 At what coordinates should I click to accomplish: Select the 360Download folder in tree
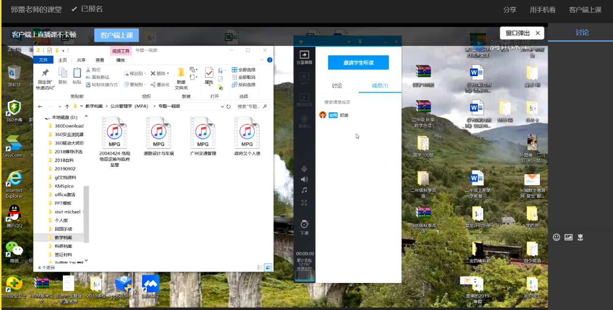click(x=65, y=126)
